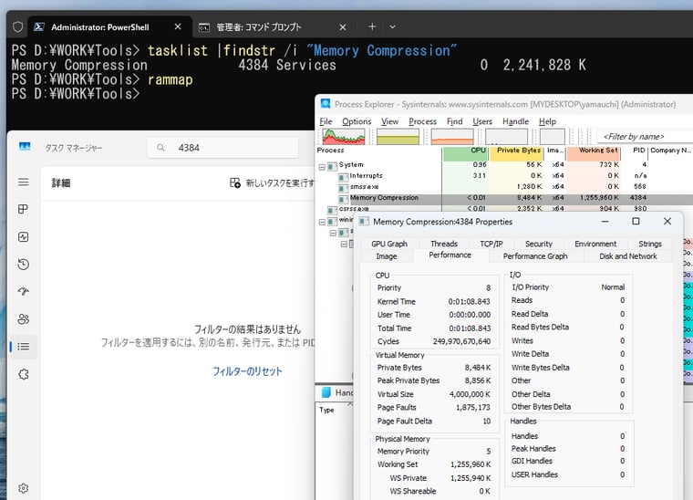The width and height of the screenshot is (693, 500).
Task: Click the PowerShell tab icon
Action: (x=39, y=27)
